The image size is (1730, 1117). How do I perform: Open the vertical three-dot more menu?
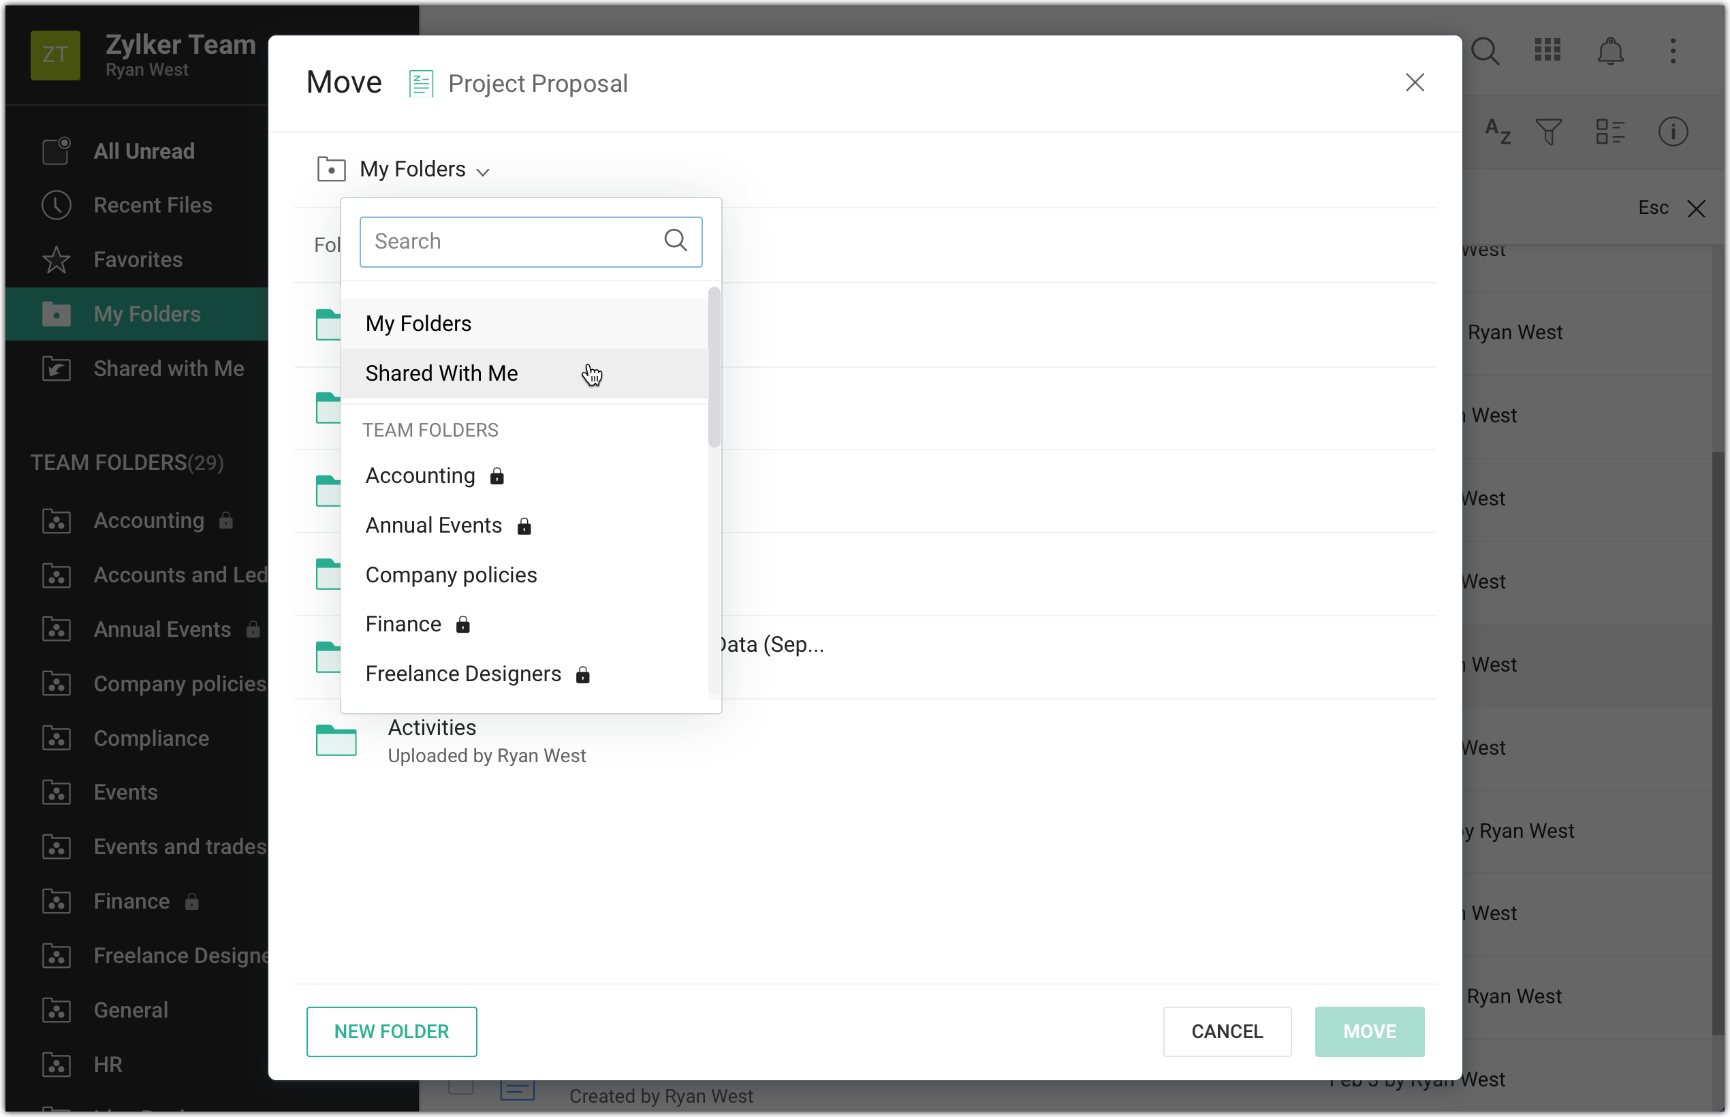click(x=1673, y=51)
